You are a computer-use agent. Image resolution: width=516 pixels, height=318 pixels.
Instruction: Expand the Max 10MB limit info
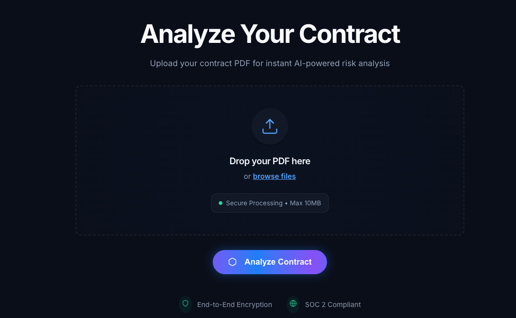305,203
